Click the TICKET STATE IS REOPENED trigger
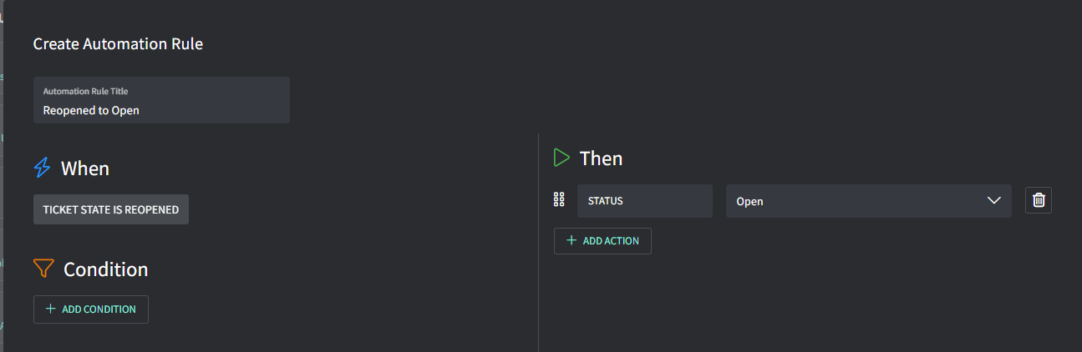Screen dimensions: 1082x352 (x=111, y=209)
